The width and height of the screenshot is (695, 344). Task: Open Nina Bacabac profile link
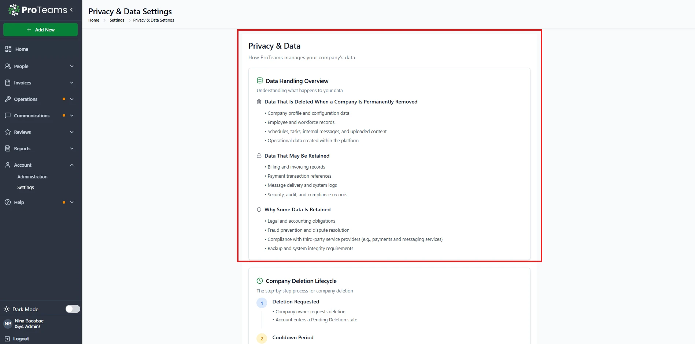(x=29, y=321)
